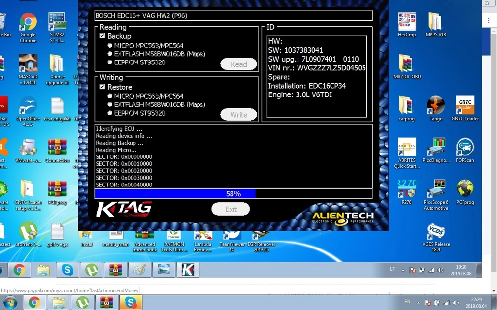Image resolution: width=497 pixels, height=310 pixels.
Task: Open the meniu_main file icon
Action: coord(116,239)
